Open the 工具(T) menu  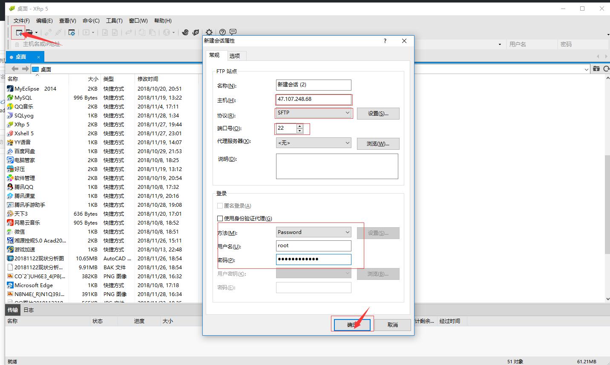pyautogui.click(x=114, y=21)
